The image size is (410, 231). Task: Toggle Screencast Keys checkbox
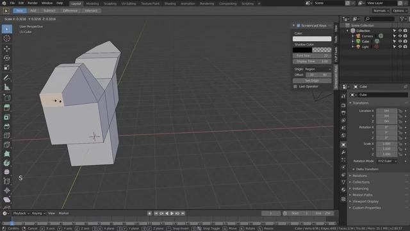point(299,26)
